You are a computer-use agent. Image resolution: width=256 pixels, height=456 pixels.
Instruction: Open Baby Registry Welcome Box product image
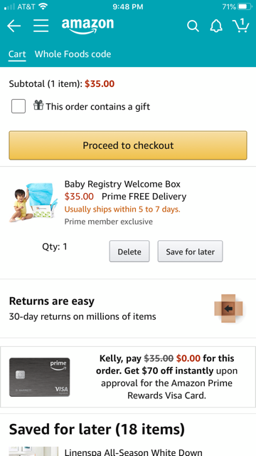coord(33,202)
